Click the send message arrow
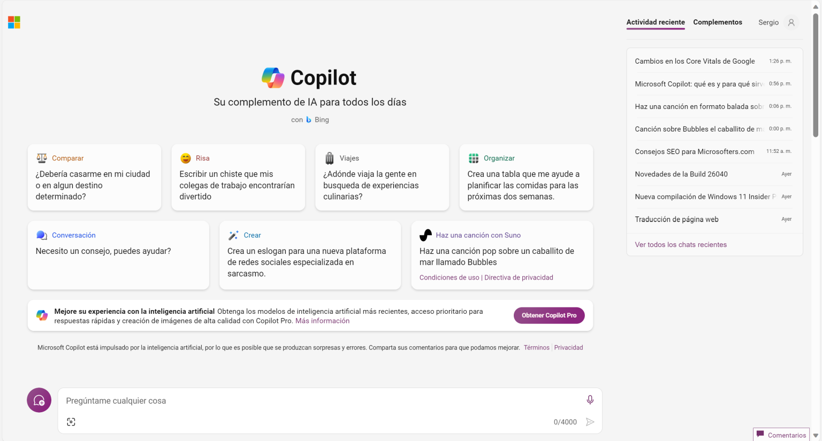The width and height of the screenshot is (822, 441). pos(590,422)
